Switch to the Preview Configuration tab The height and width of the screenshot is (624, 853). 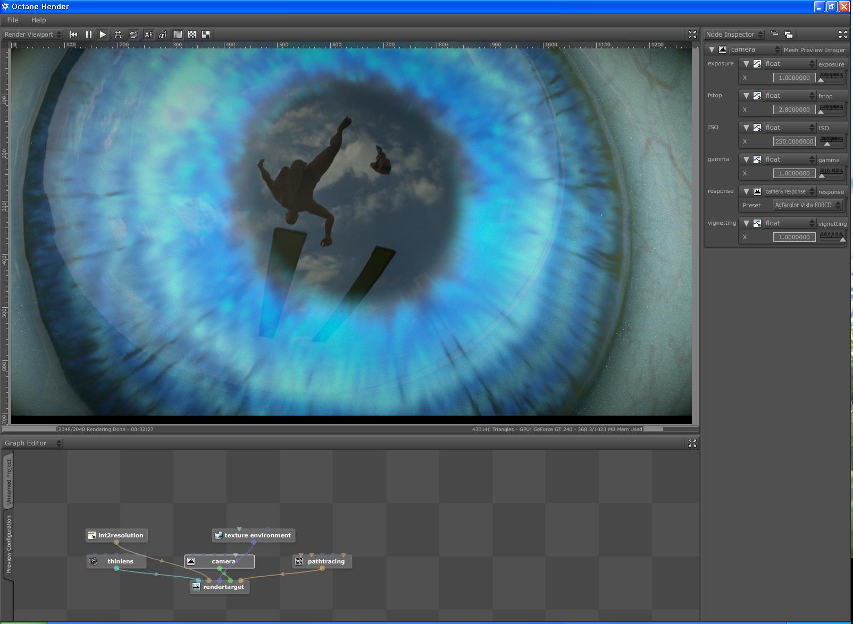pos(9,544)
